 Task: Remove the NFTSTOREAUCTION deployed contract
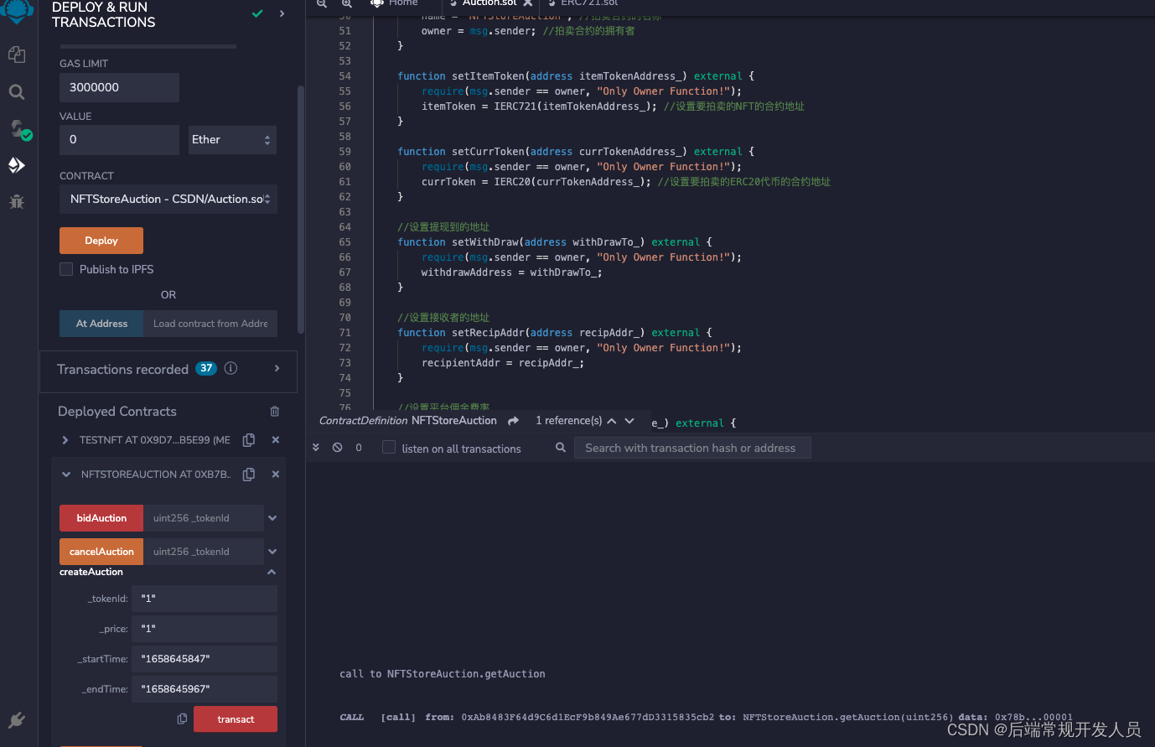275,475
